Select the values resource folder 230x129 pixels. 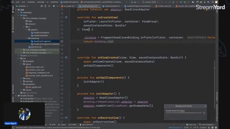27,90
